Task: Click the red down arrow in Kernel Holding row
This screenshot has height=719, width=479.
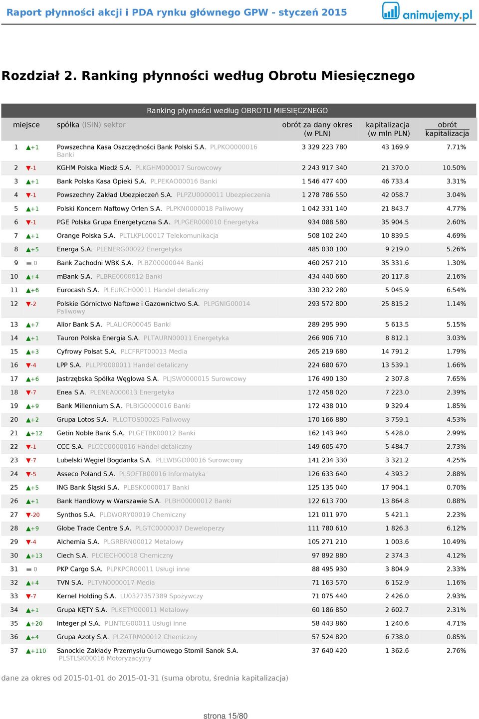Action: click(x=28, y=596)
